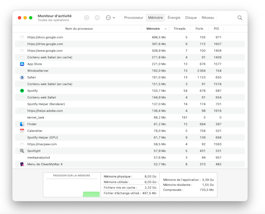
Task: Click the Calendrier process icon
Action: pos(22,130)
